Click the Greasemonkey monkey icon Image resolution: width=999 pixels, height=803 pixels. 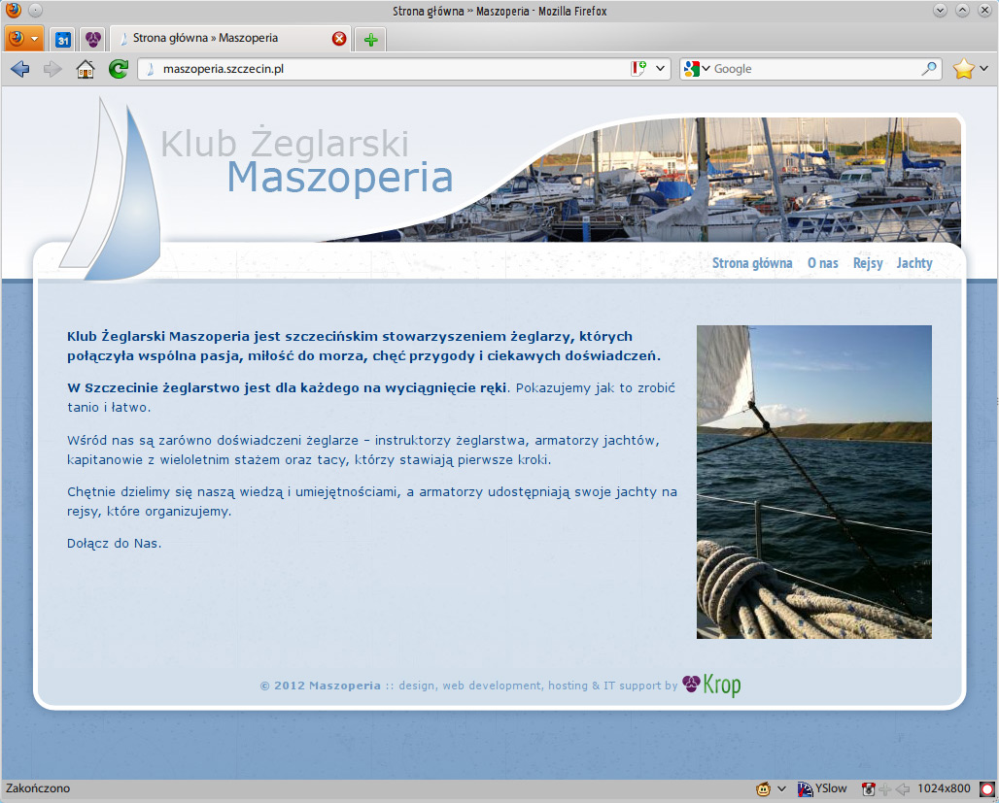[764, 788]
